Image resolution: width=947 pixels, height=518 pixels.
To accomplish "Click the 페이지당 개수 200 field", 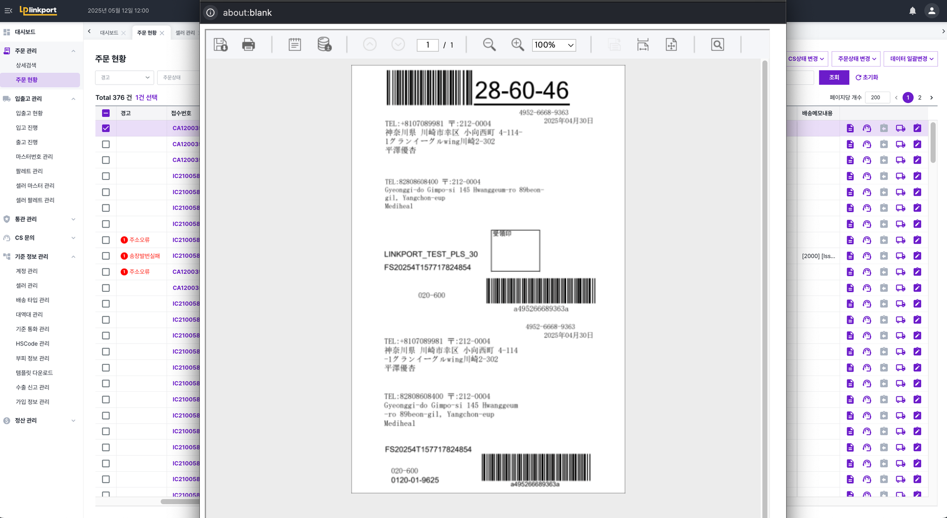I will coord(877,98).
